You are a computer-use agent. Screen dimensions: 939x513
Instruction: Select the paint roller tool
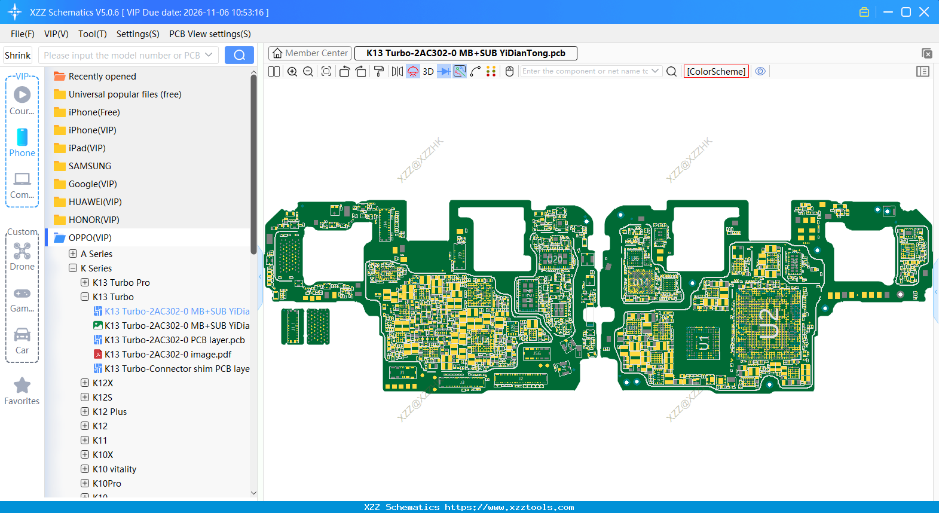(x=378, y=71)
